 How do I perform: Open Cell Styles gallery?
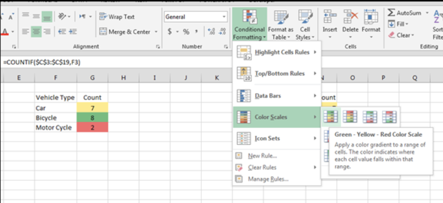[x=305, y=25]
